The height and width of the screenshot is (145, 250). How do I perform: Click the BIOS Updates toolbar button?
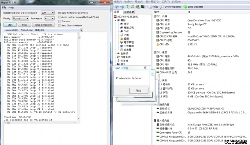pyautogui.click(x=193, y=7)
